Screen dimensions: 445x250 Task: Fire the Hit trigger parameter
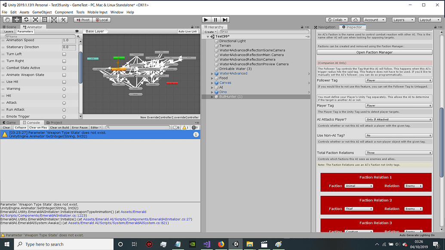coord(64,96)
